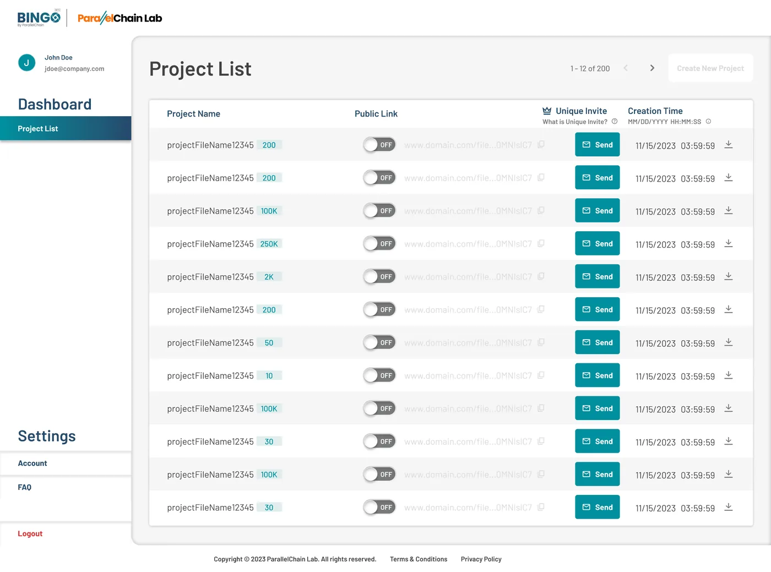Viewport: 771px width, 572px height.
Task: Send a unique invite for the 2K project
Action: [597, 276]
